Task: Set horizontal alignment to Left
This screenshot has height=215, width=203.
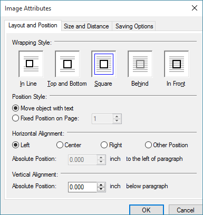Action: [x=15, y=145]
